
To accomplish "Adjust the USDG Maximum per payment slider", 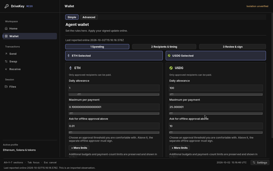I will tap(216, 113).
